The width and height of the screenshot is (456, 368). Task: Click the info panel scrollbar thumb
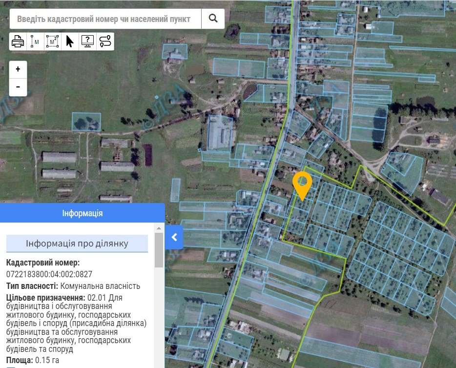click(x=159, y=249)
